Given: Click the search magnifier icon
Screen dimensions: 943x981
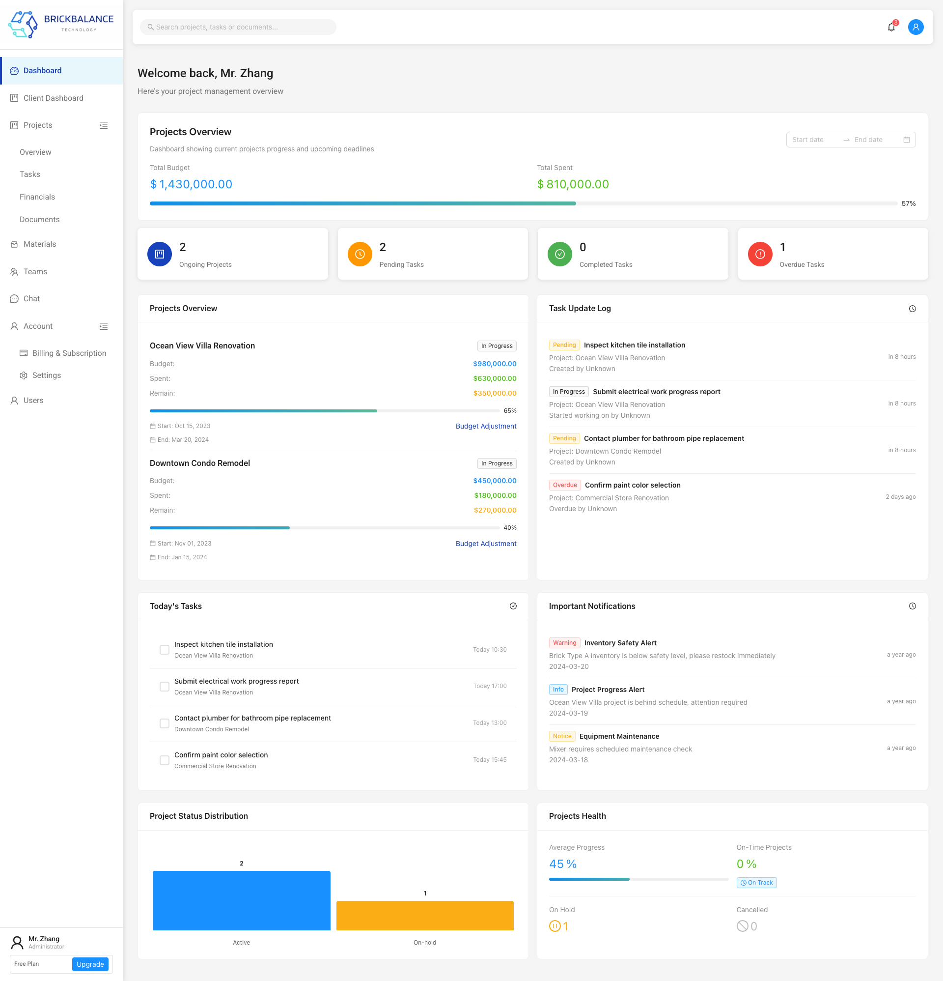Looking at the screenshot, I should [150, 27].
